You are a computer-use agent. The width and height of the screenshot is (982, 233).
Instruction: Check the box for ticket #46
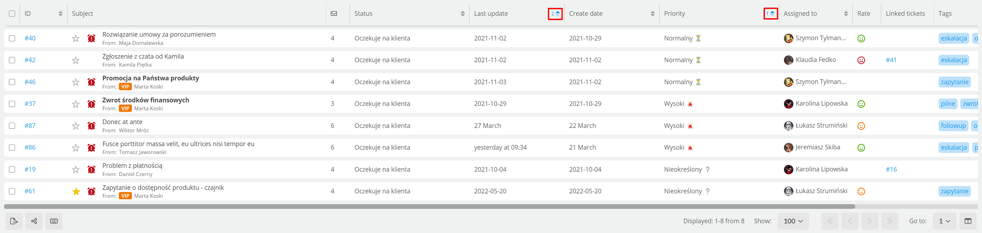click(12, 82)
